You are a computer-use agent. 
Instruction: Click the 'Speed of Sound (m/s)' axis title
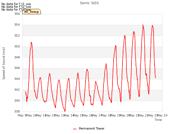pos(4,63)
